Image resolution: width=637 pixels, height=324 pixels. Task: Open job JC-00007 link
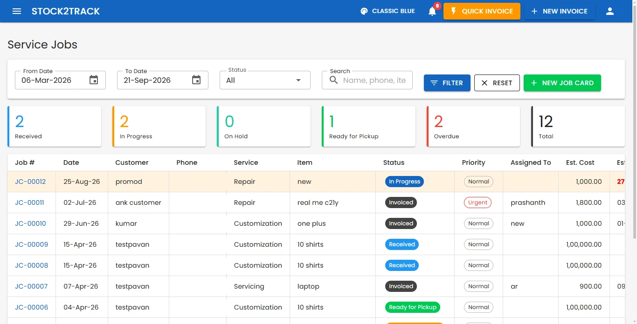pos(31,286)
